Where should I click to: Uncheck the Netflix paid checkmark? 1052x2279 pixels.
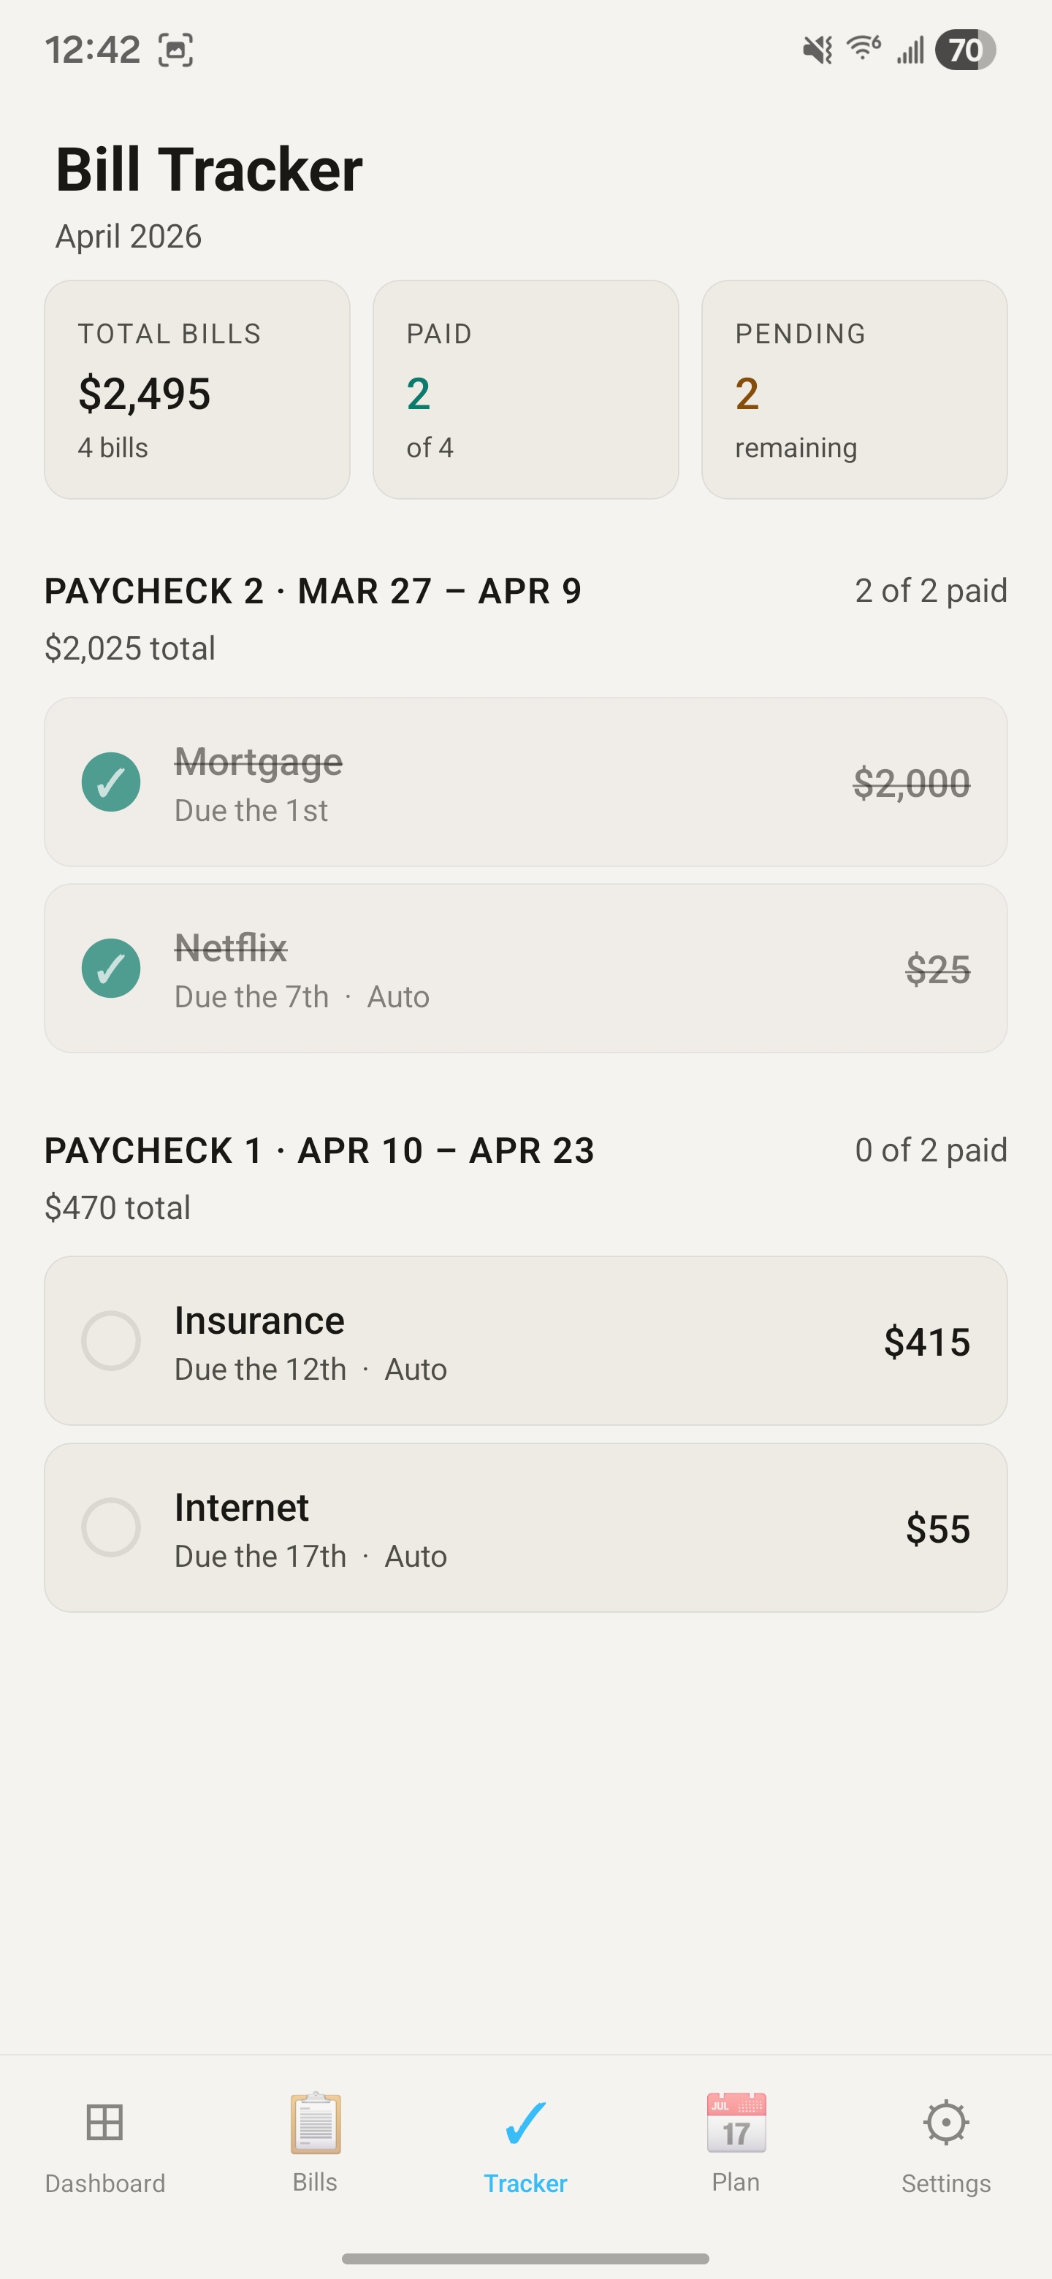click(110, 969)
